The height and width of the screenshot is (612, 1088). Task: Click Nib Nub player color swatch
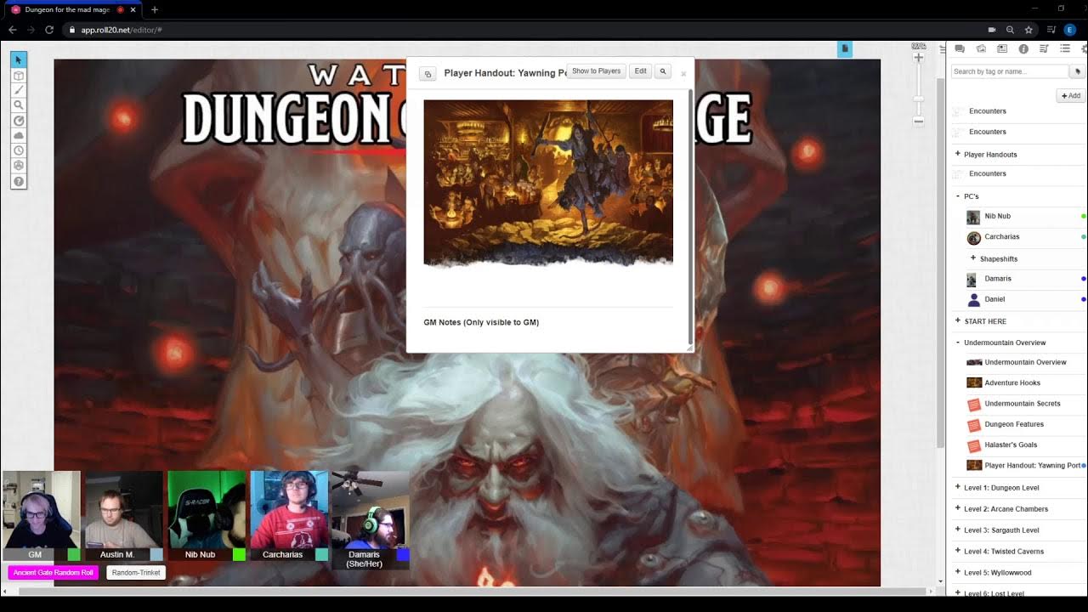(239, 554)
